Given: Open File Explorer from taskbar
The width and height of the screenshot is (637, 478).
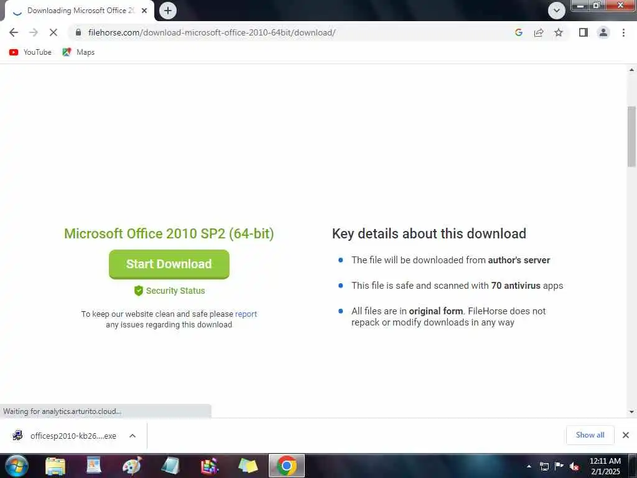Looking at the screenshot, I should [55, 466].
